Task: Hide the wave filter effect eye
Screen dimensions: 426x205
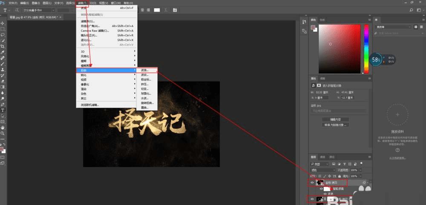Action: (325, 194)
